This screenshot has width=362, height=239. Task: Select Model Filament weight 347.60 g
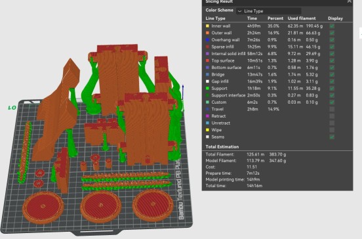point(277,160)
